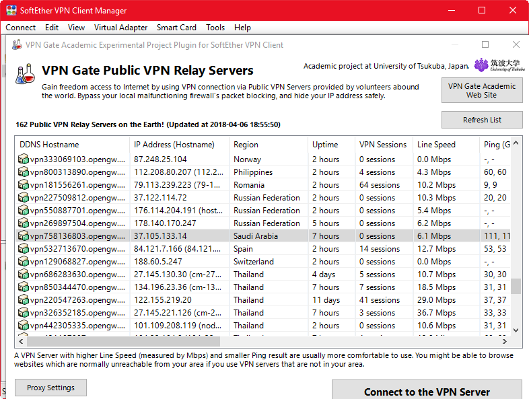Open Proxy Settings
This screenshot has width=529, height=399.
(50, 388)
